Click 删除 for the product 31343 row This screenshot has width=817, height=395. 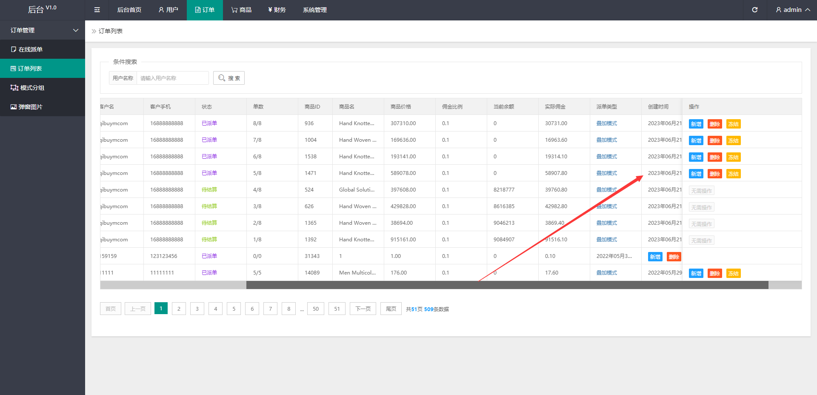point(674,257)
